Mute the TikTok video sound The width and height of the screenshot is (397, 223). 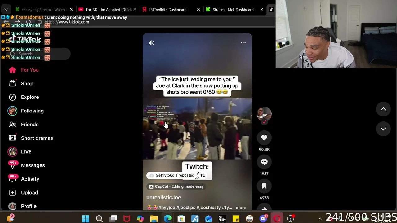click(x=151, y=43)
